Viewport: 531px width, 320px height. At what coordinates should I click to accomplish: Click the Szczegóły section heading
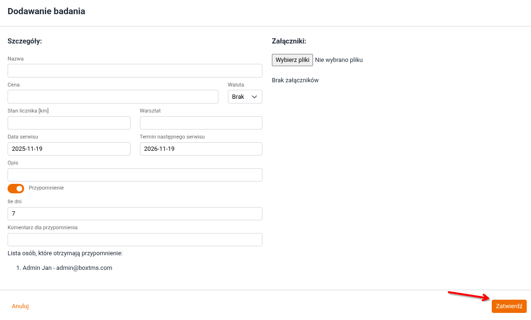(25, 41)
